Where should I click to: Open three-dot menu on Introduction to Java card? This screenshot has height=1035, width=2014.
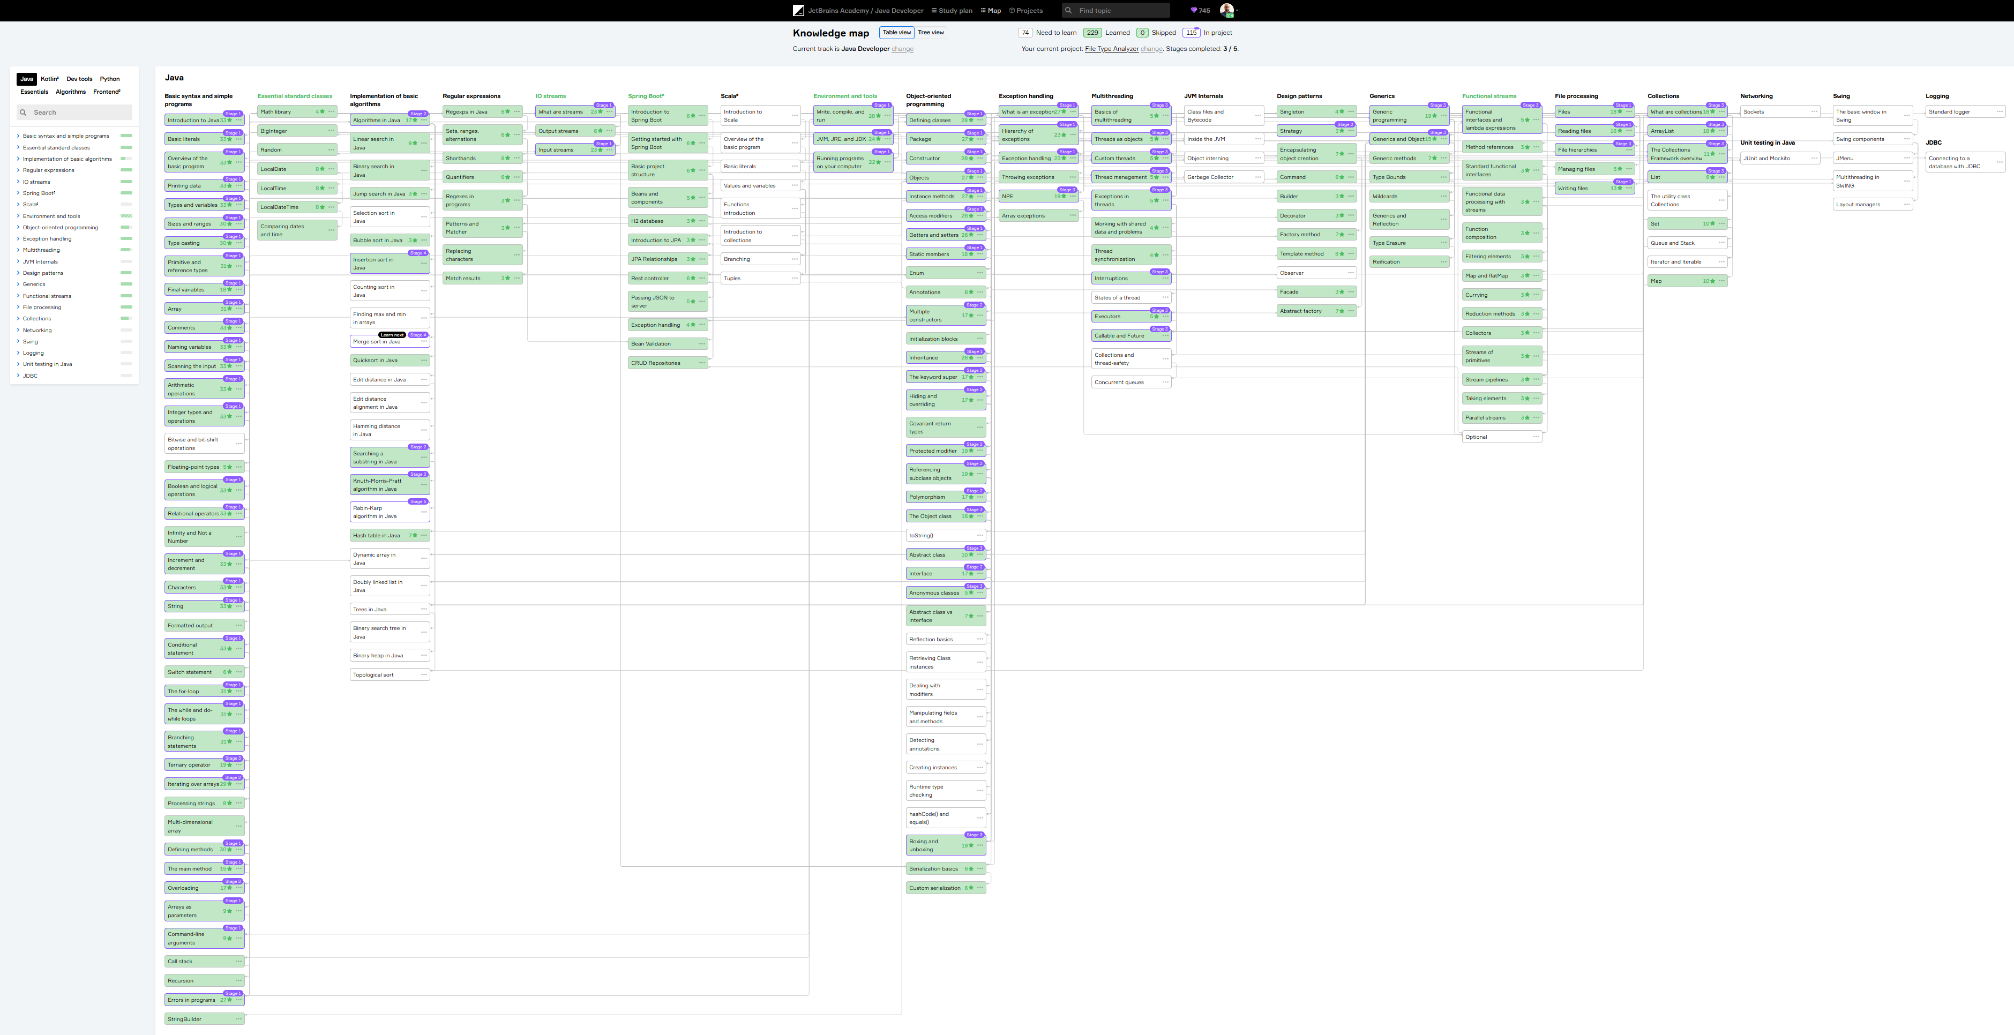click(238, 121)
